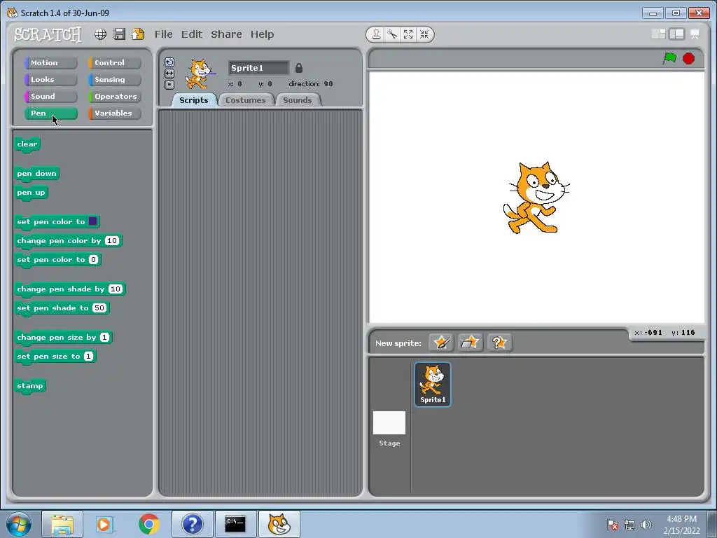
Task: Click the clear block
Action: point(27,144)
